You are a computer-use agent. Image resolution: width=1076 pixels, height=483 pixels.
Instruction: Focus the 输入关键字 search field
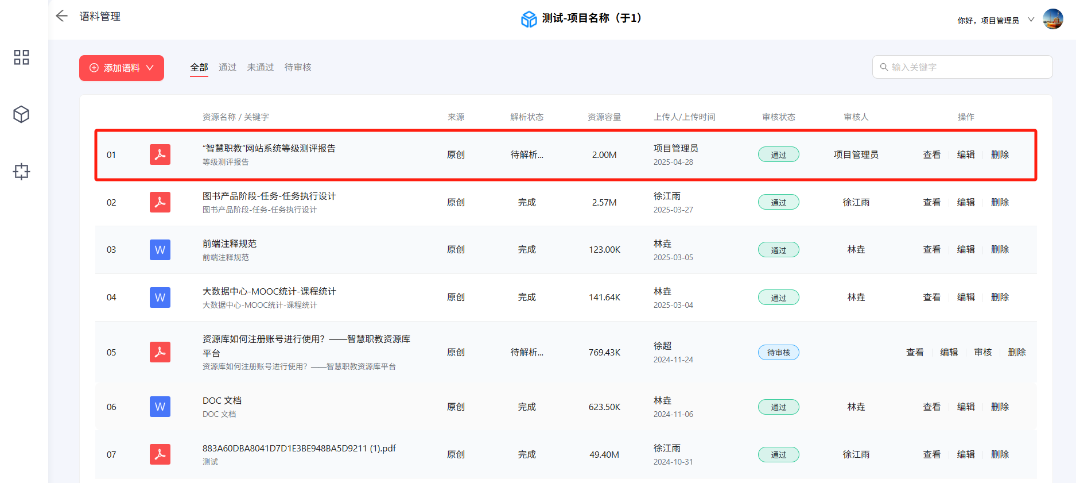click(969, 67)
